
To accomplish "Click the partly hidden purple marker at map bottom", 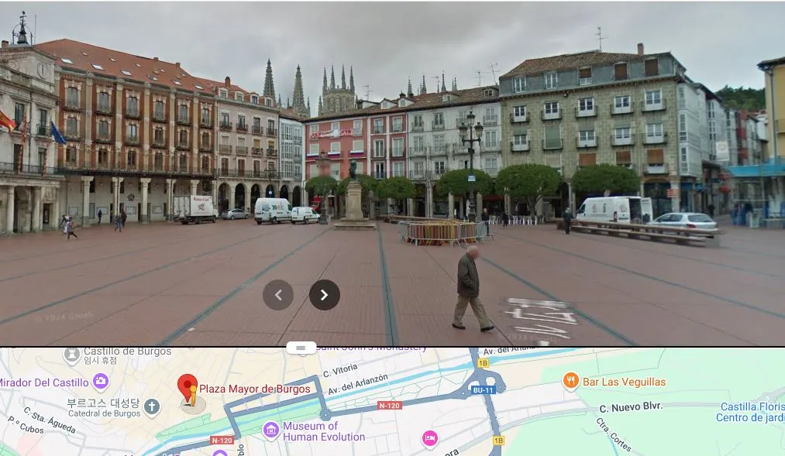I will coord(220,453).
